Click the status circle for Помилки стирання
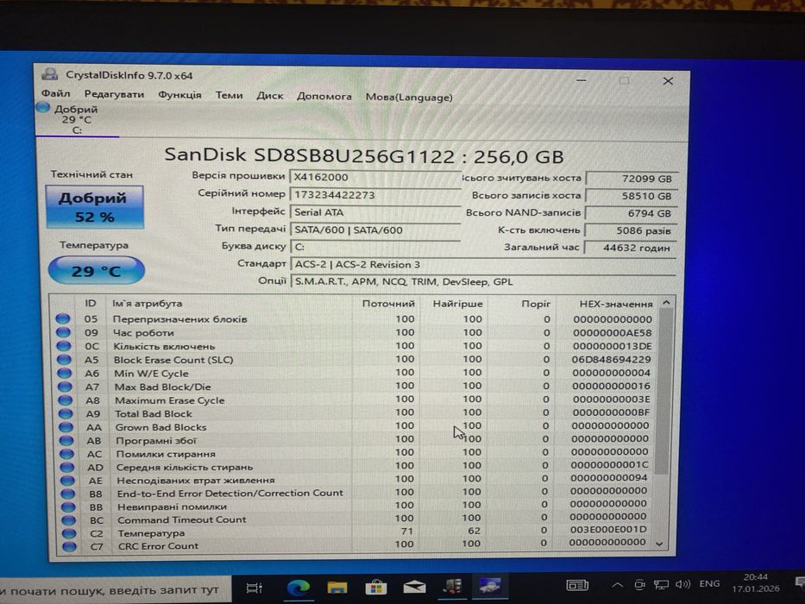The width and height of the screenshot is (805, 604). tap(66, 454)
